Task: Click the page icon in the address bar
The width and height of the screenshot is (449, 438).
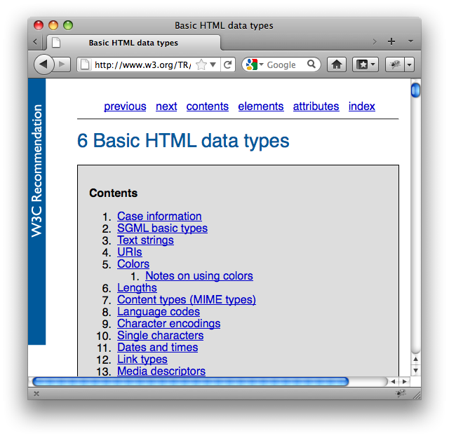Action: coord(85,64)
